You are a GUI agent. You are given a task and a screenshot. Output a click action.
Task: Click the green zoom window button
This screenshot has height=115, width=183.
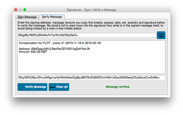25,10
